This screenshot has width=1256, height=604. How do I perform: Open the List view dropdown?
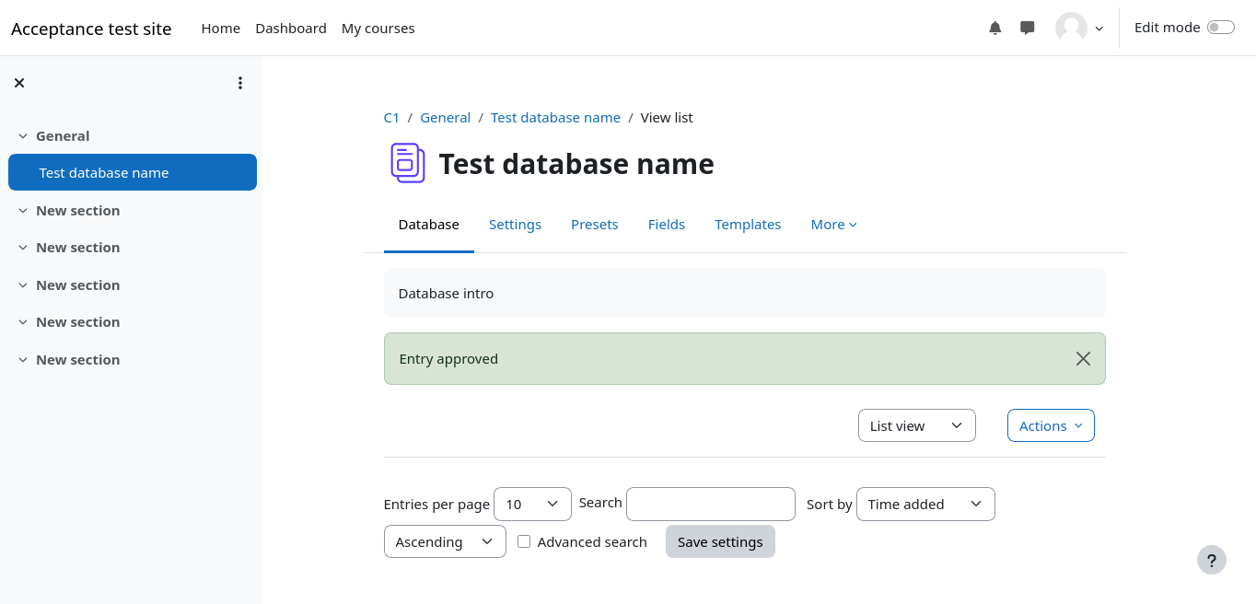click(916, 425)
